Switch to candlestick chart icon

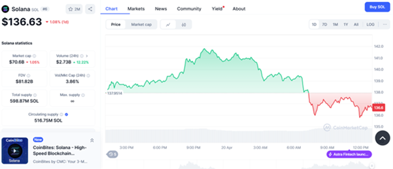pos(184,24)
